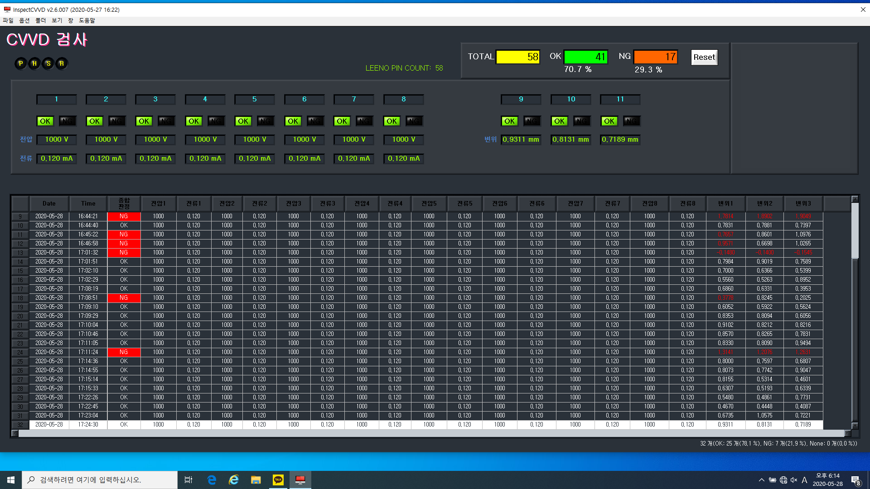The width and height of the screenshot is (870, 489).
Task: Open the Windows Start menu
Action: click(11, 480)
